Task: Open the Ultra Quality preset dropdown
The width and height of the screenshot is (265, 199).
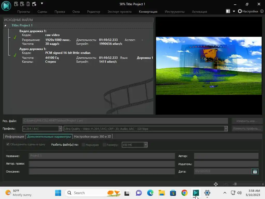Action: [x=145, y=129]
